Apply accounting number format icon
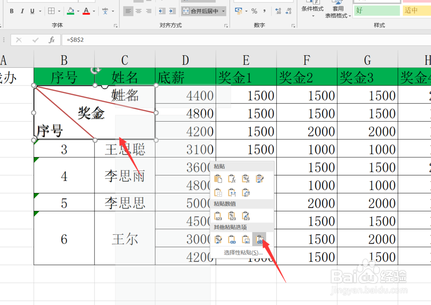 coord(238,11)
